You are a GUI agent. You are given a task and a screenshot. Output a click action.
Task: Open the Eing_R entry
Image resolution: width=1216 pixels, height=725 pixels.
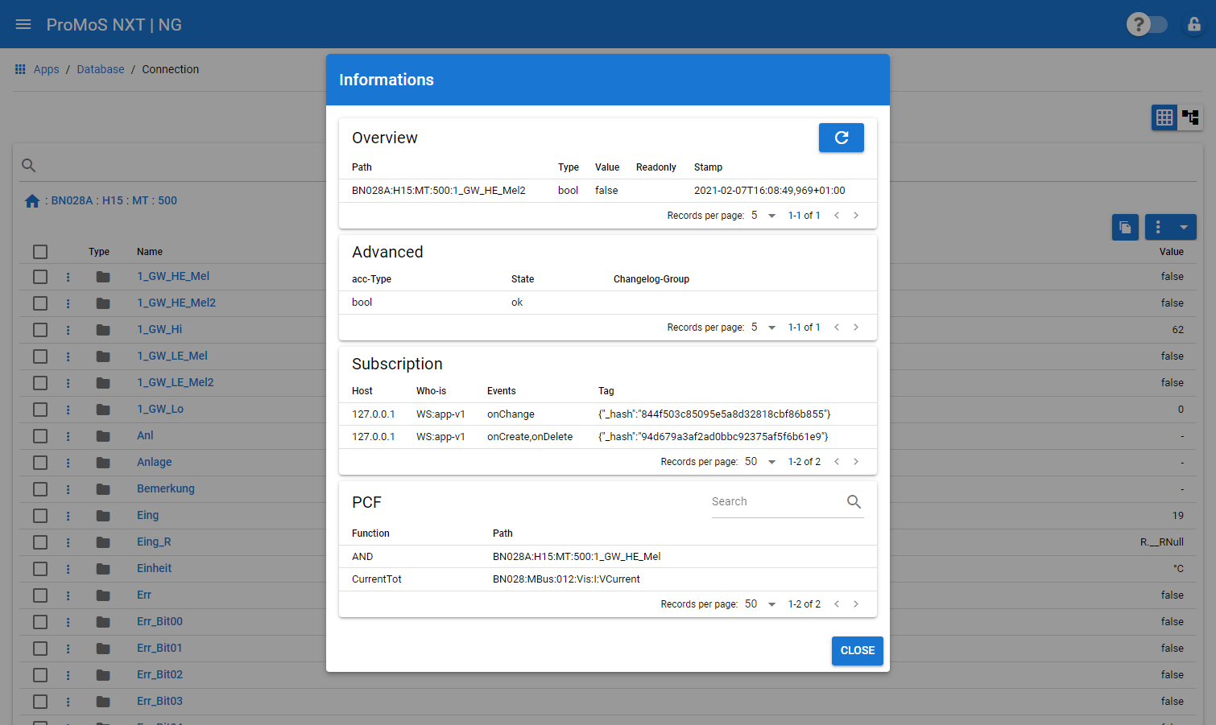(x=154, y=542)
